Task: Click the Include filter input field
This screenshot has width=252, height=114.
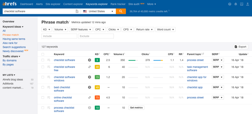Action: tap(59, 36)
